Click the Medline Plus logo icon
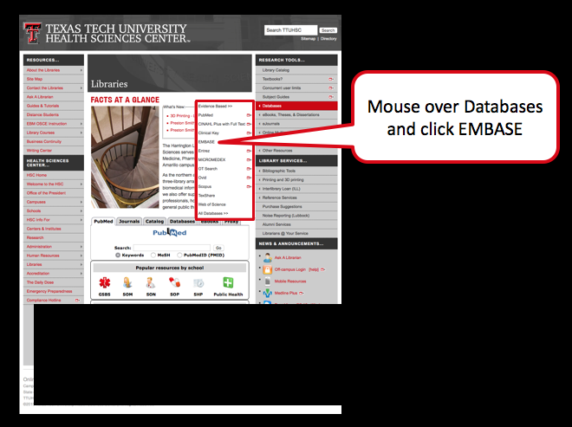The width and height of the screenshot is (572, 427). pos(268,293)
